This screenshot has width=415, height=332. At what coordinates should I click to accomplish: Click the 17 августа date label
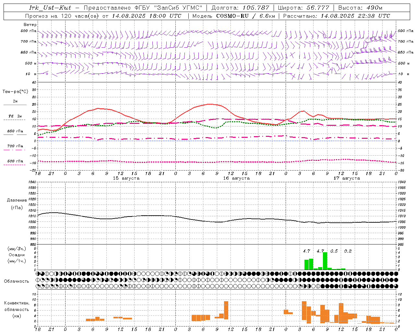click(x=347, y=178)
